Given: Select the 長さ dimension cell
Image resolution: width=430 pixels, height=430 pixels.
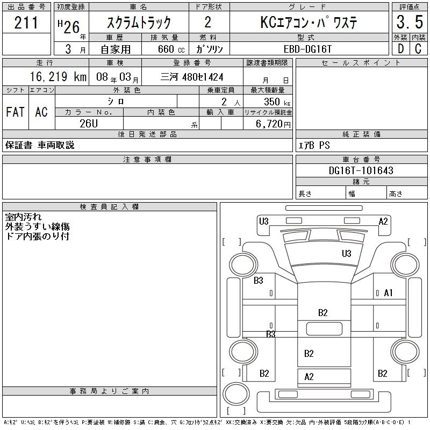Looking at the screenshot, I should point(321,193).
